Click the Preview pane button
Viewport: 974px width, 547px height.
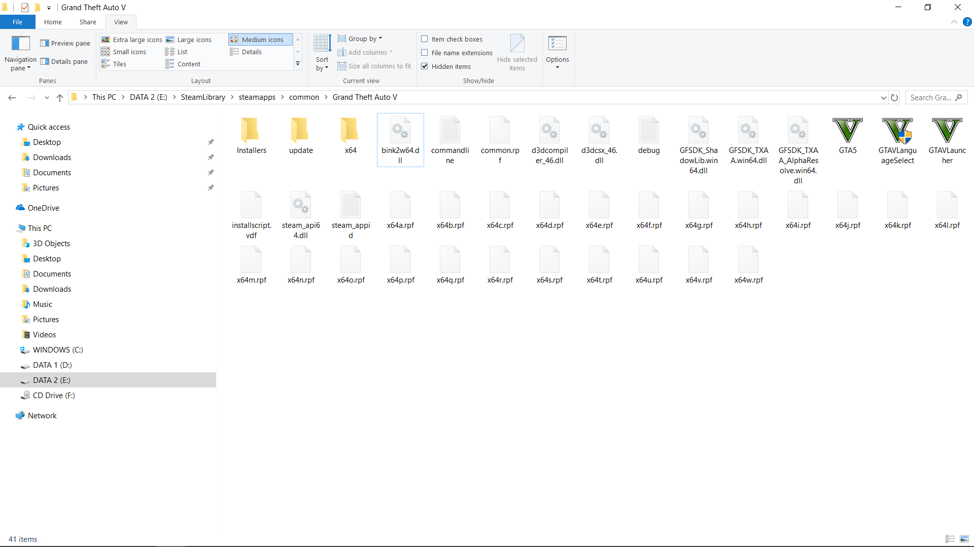65,43
